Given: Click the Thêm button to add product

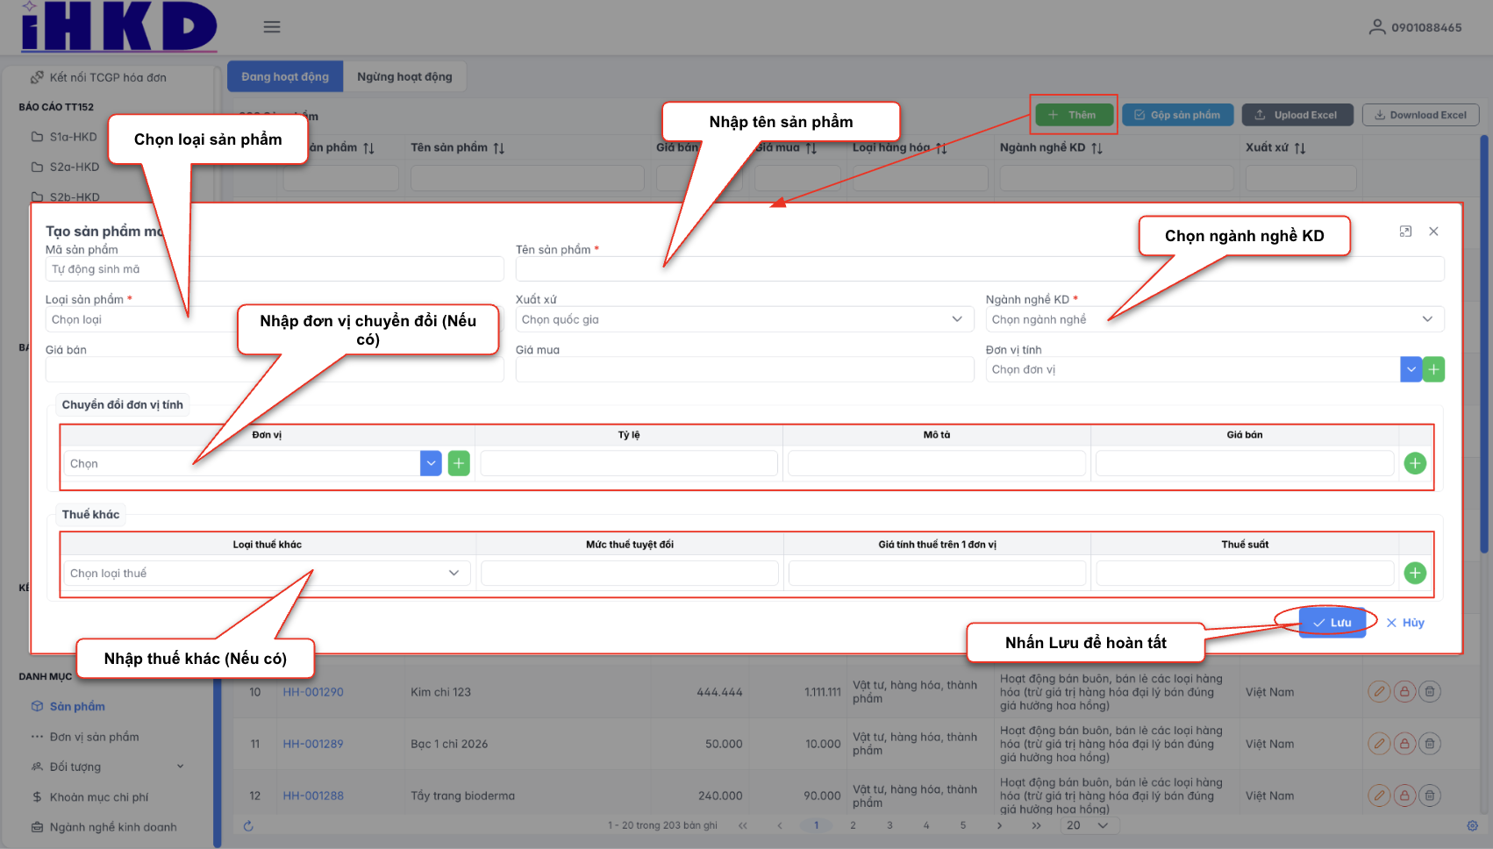Looking at the screenshot, I should tap(1074, 115).
